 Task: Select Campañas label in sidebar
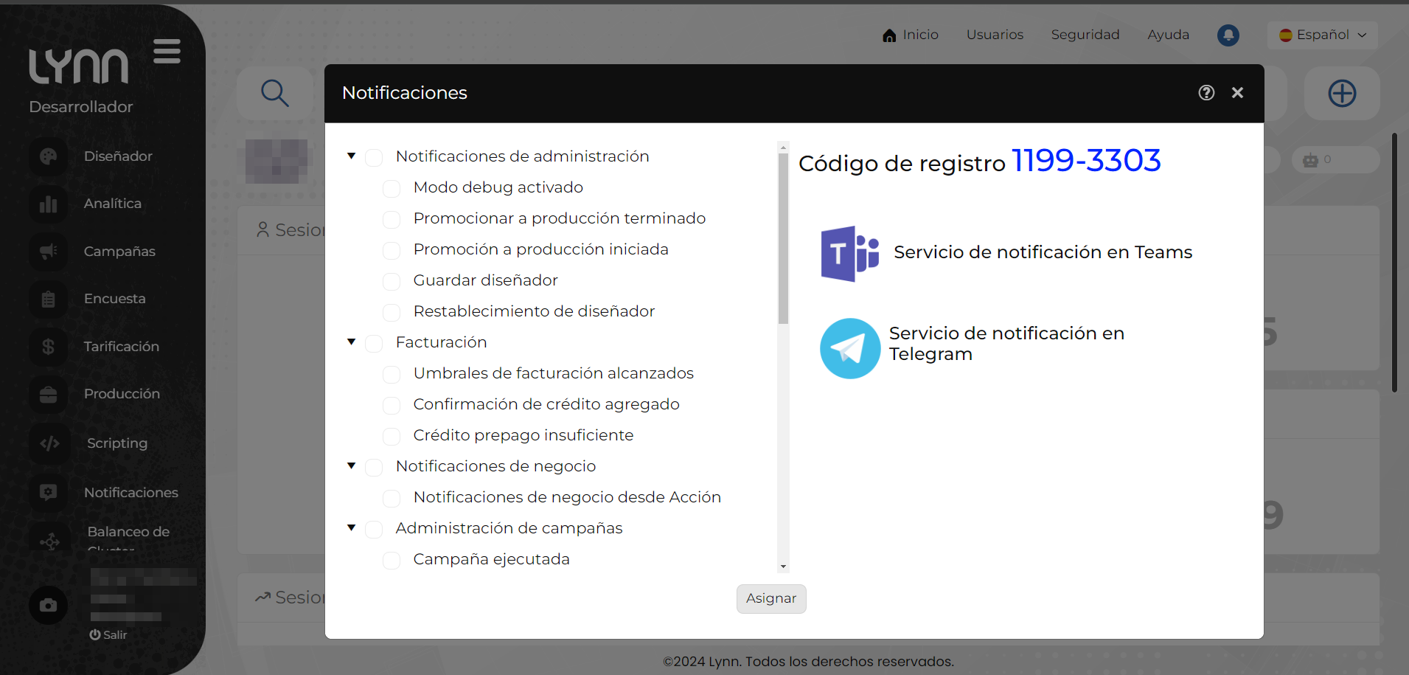119,252
